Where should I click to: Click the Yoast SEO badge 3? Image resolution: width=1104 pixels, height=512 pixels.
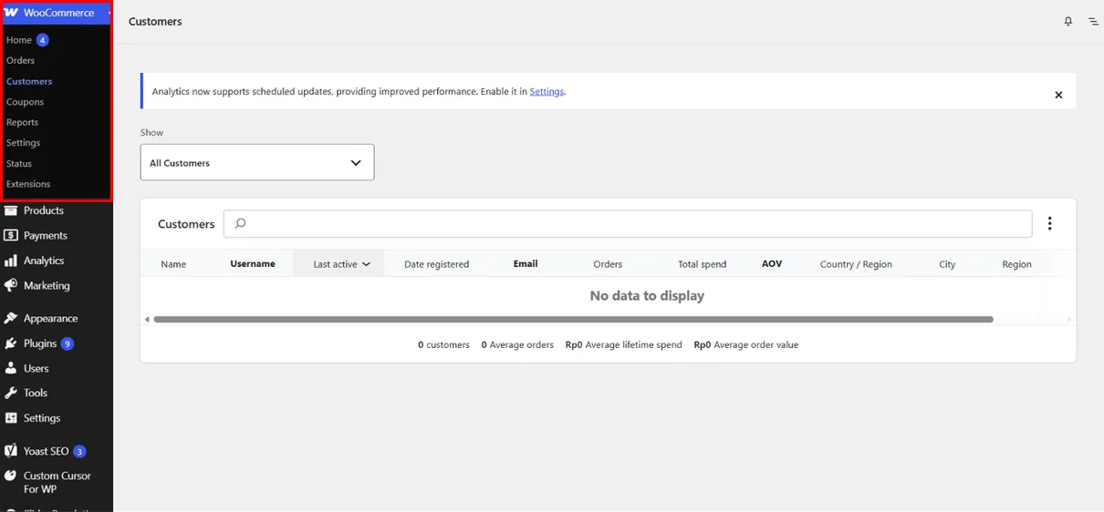(x=79, y=451)
